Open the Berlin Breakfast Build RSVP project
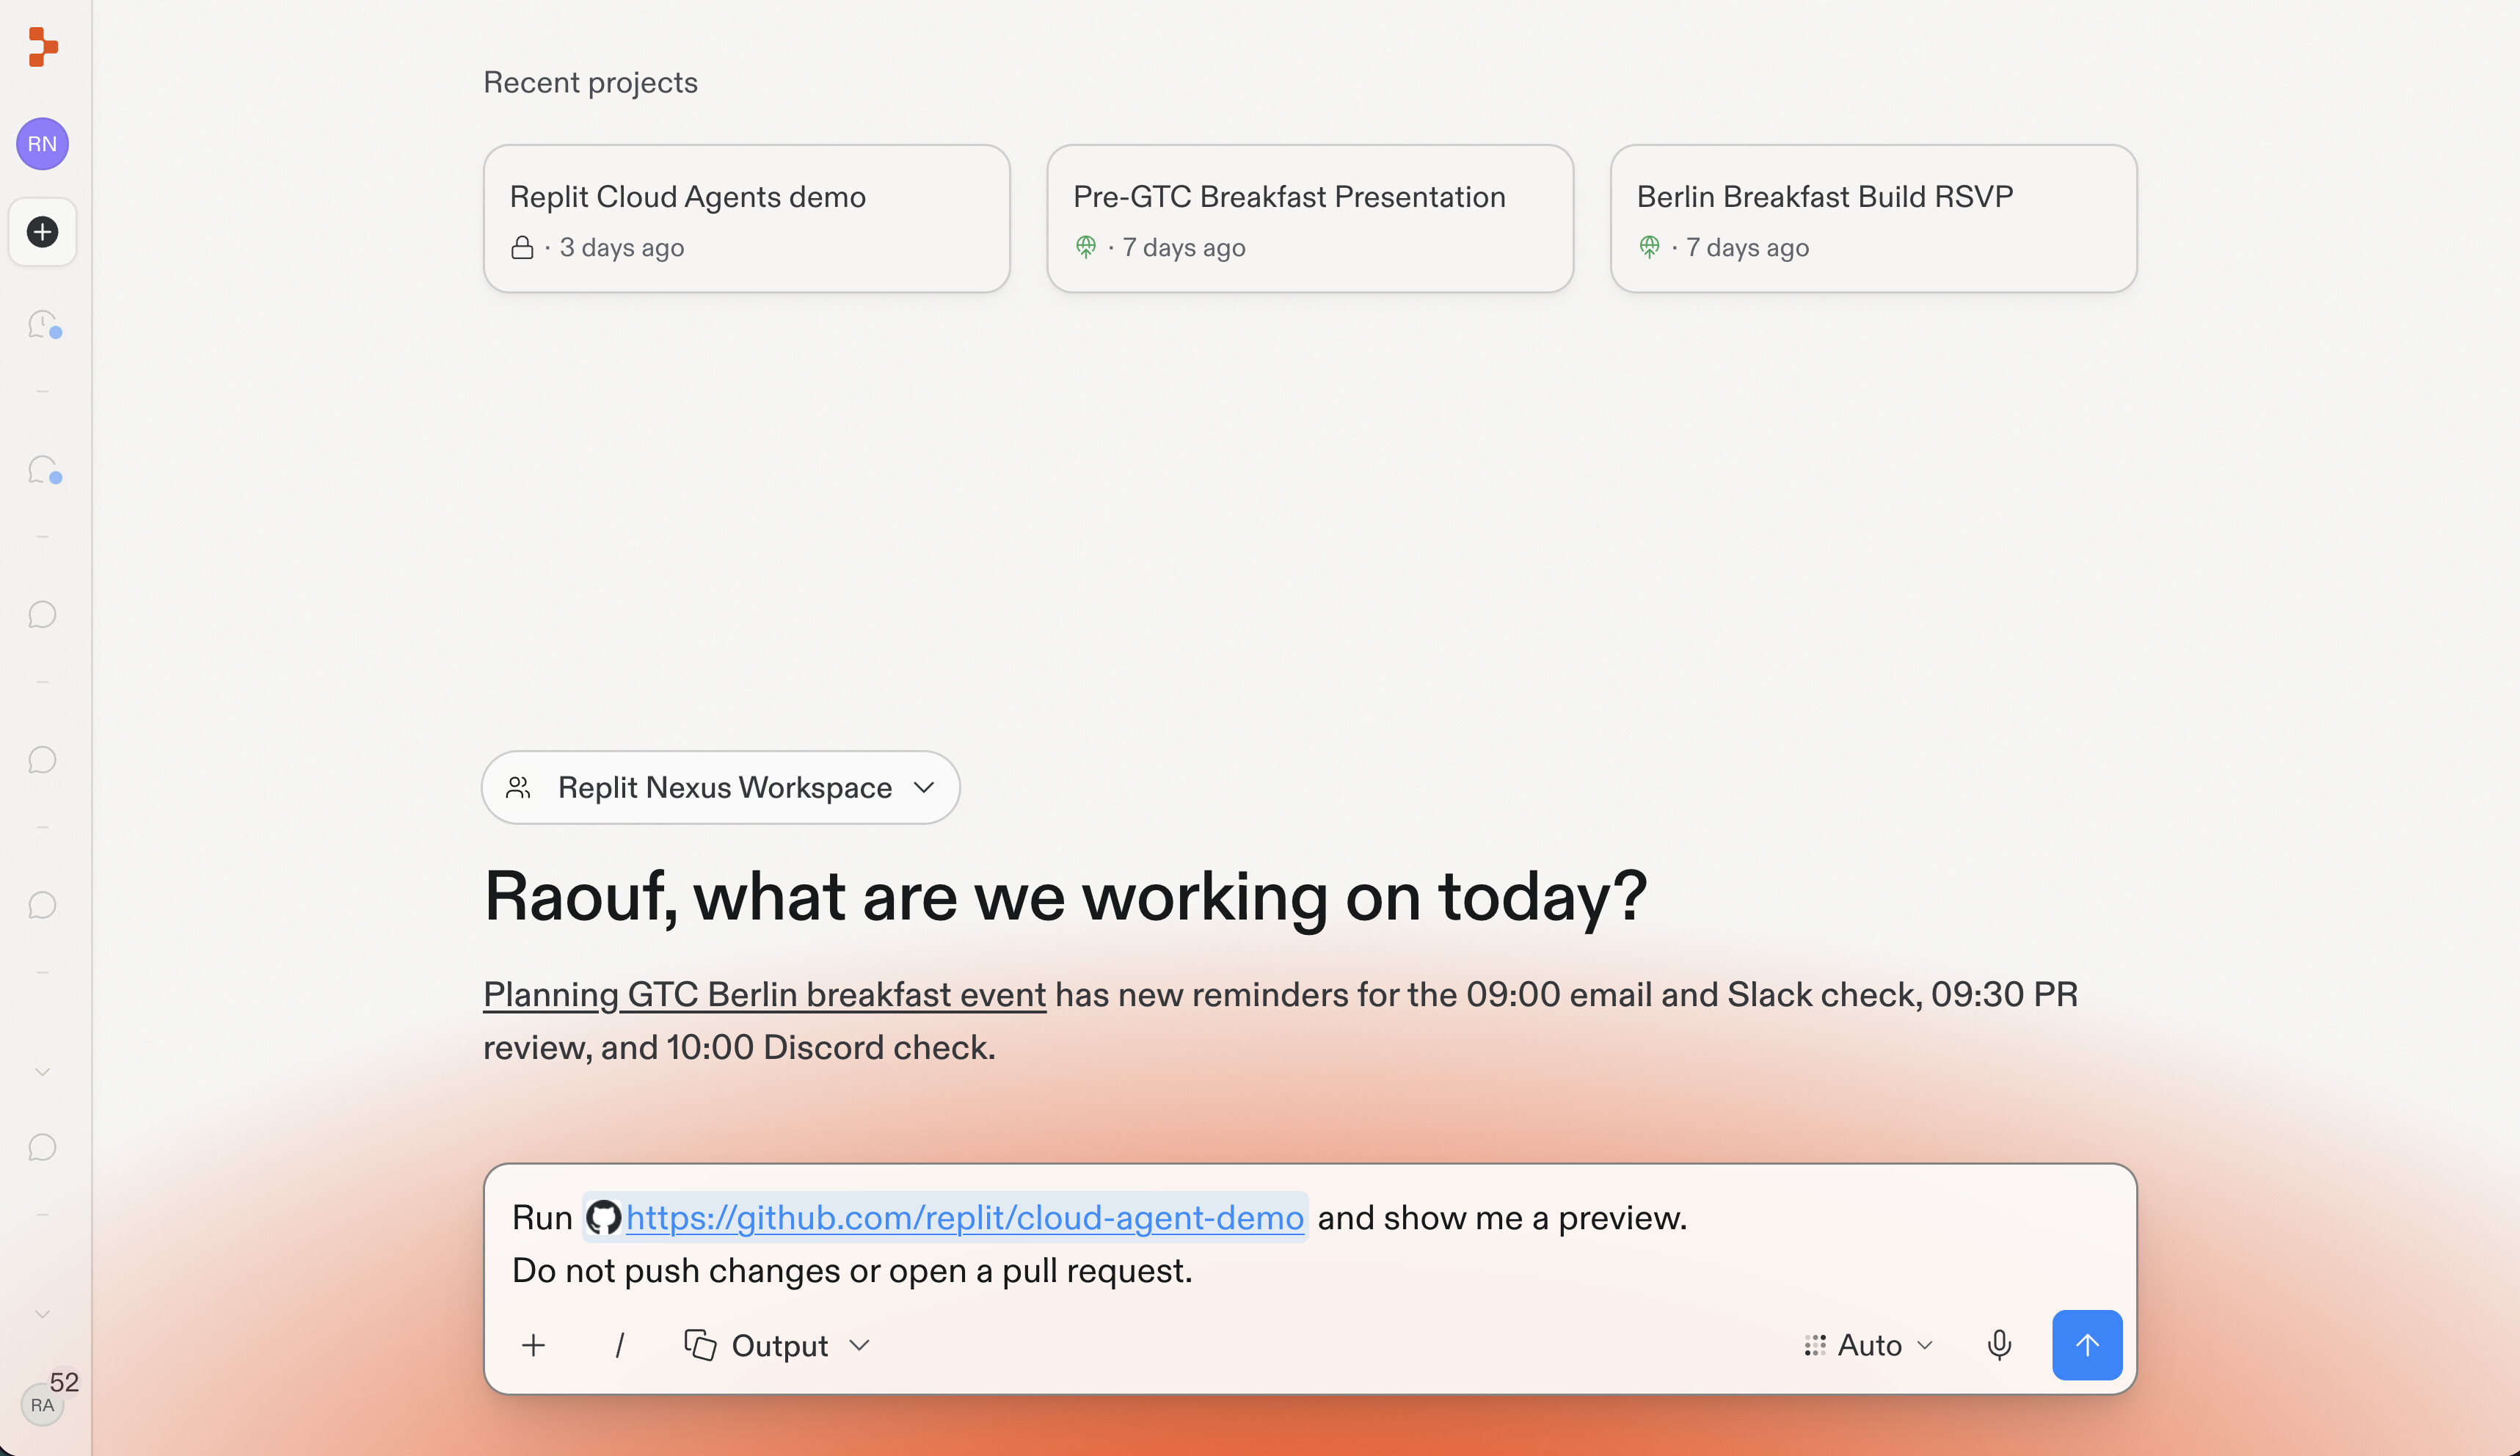 tap(1874, 218)
